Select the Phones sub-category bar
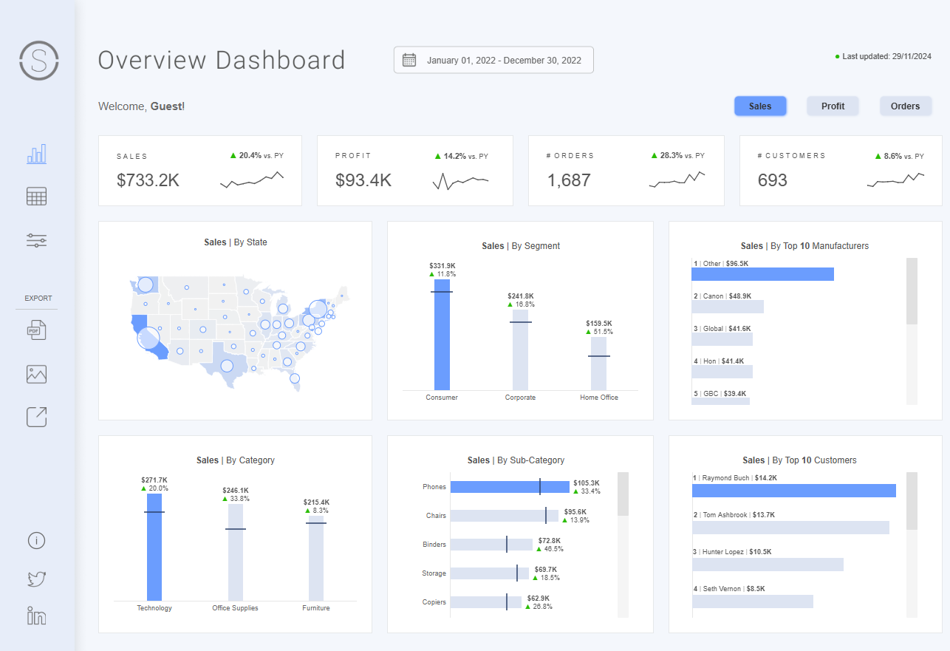Screen dimensions: 950x651 tap(510, 487)
